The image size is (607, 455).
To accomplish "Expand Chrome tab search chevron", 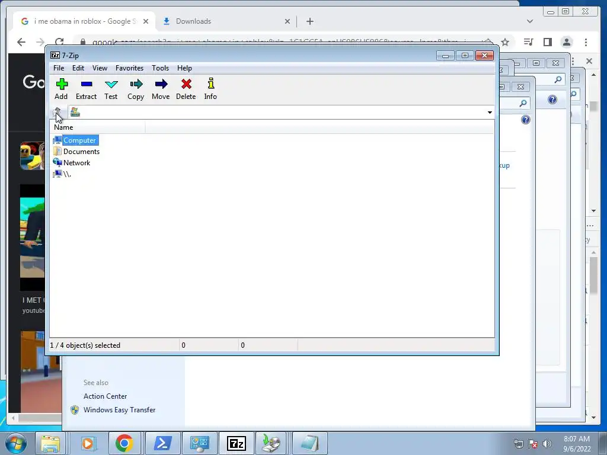I will [530, 21].
